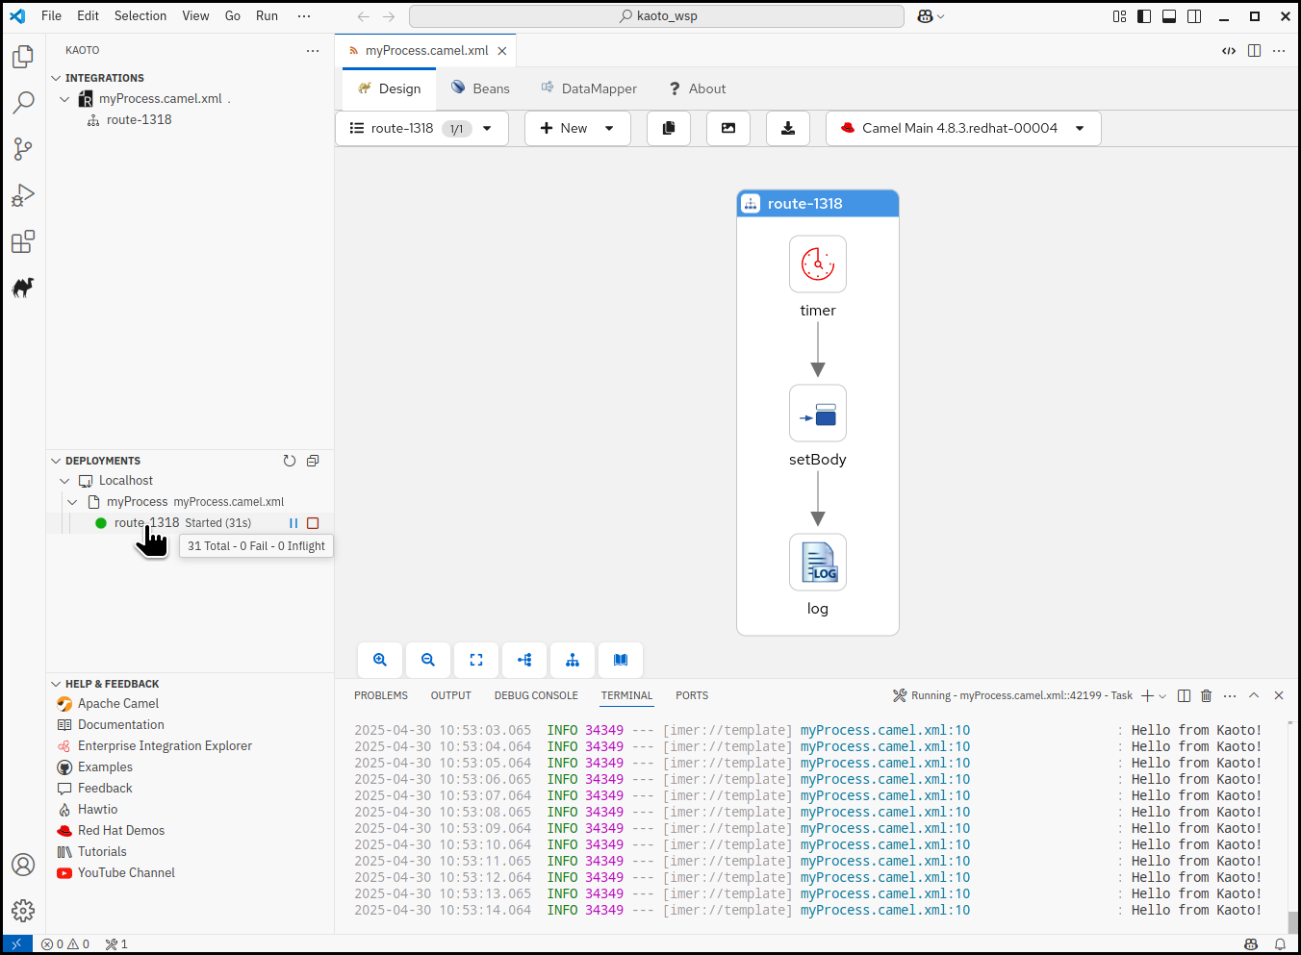Zoom in on the canvas
The height and width of the screenshot is (955, 1301).
380,660
